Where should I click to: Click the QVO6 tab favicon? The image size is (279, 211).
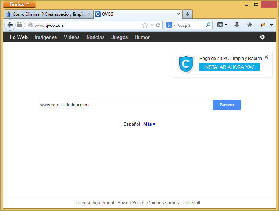click(98, 14)
